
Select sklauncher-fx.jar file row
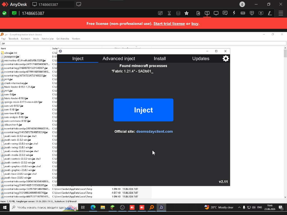(13, 125)
